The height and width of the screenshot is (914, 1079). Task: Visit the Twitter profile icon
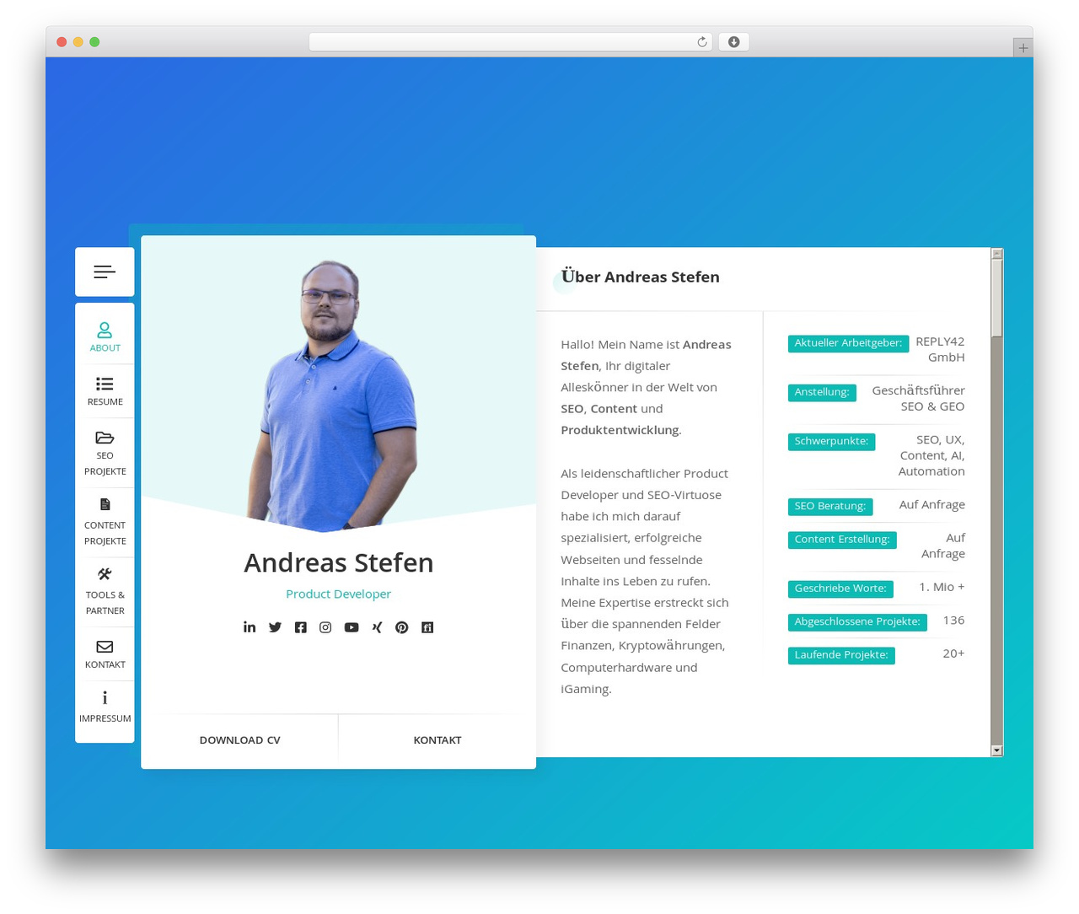click(275, 626)
